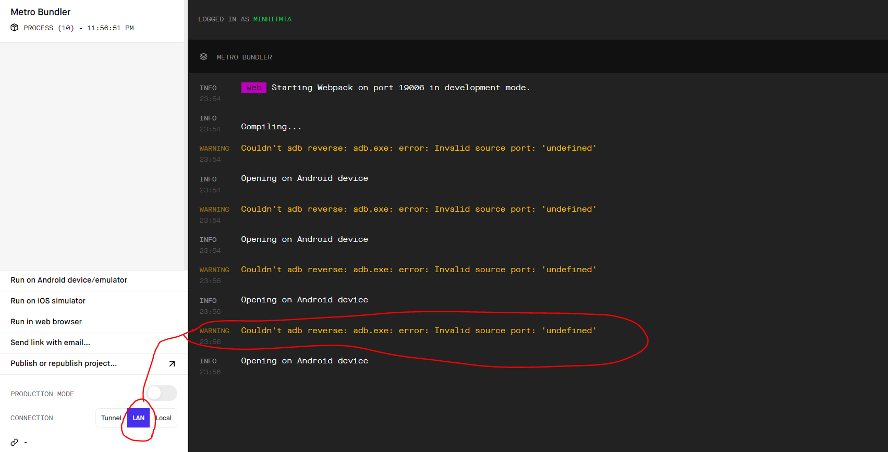
Task: Open Send link with email option
Action: (50, 343)
